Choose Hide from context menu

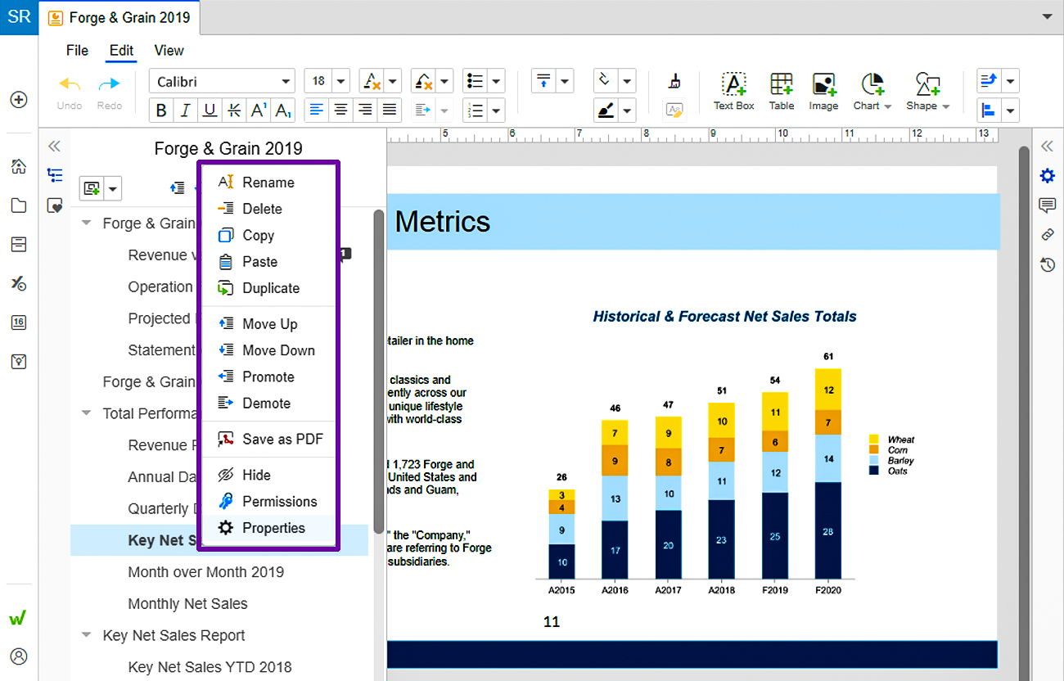268,475
